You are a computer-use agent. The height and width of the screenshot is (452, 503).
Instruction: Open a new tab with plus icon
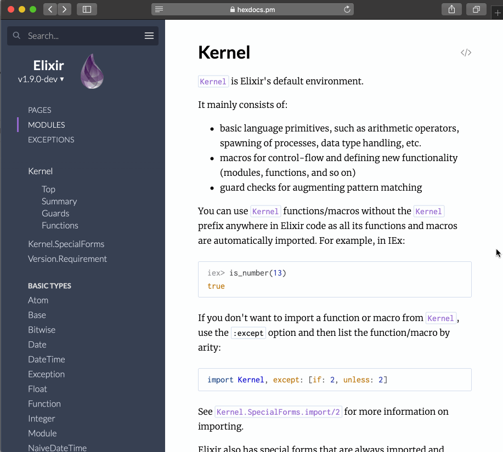tap(498, 13)
